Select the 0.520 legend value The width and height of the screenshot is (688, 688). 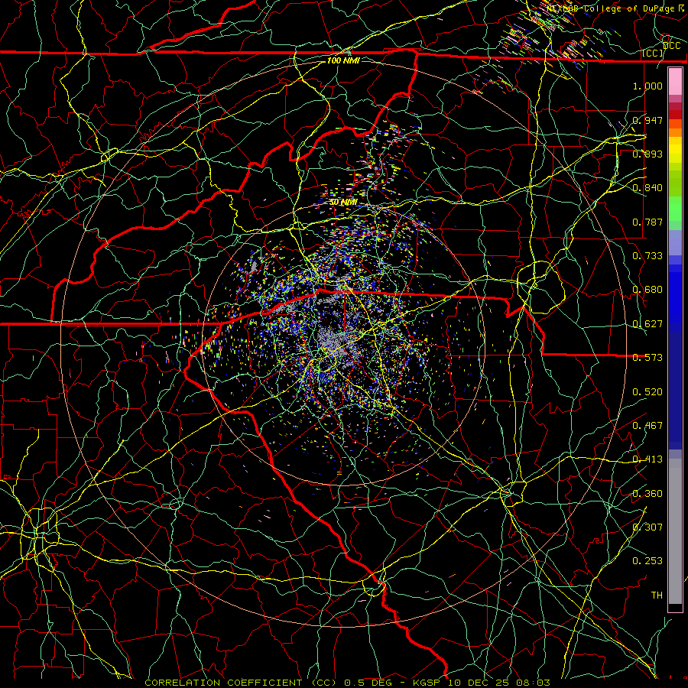pos(647,392)
